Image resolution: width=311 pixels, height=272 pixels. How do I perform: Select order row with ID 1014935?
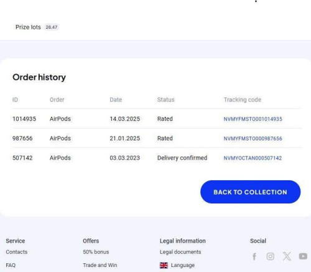(157, 119)
